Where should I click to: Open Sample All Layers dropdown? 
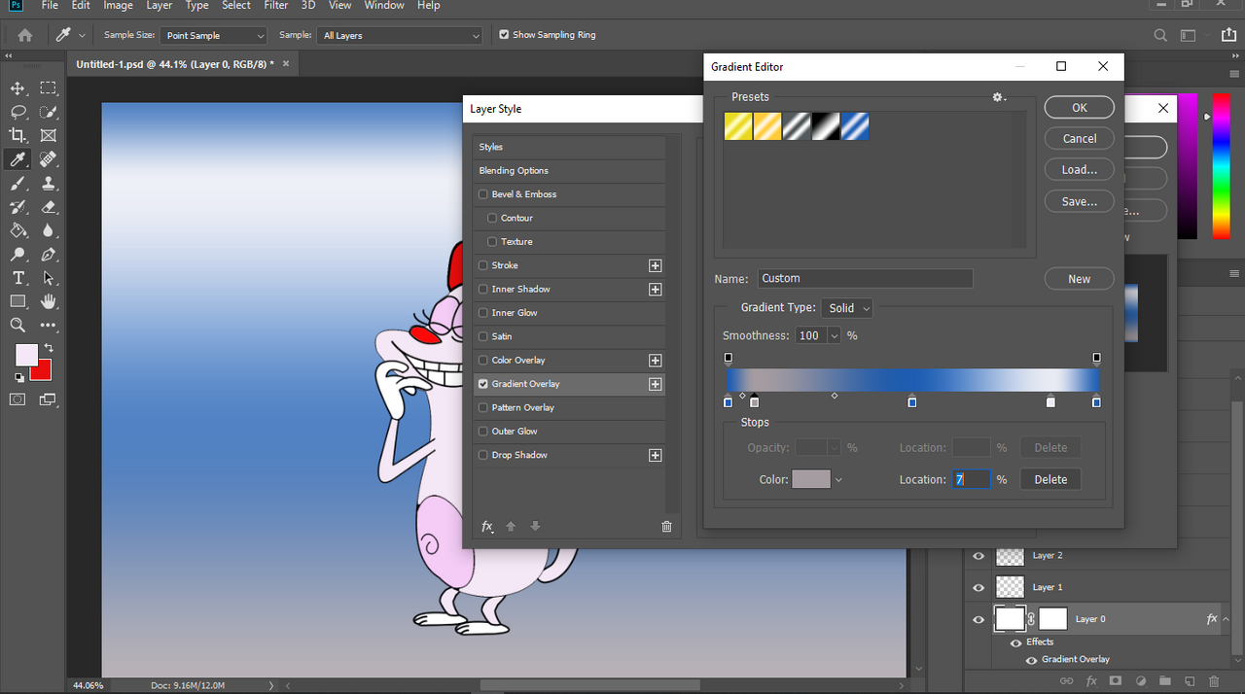point(400,35)
